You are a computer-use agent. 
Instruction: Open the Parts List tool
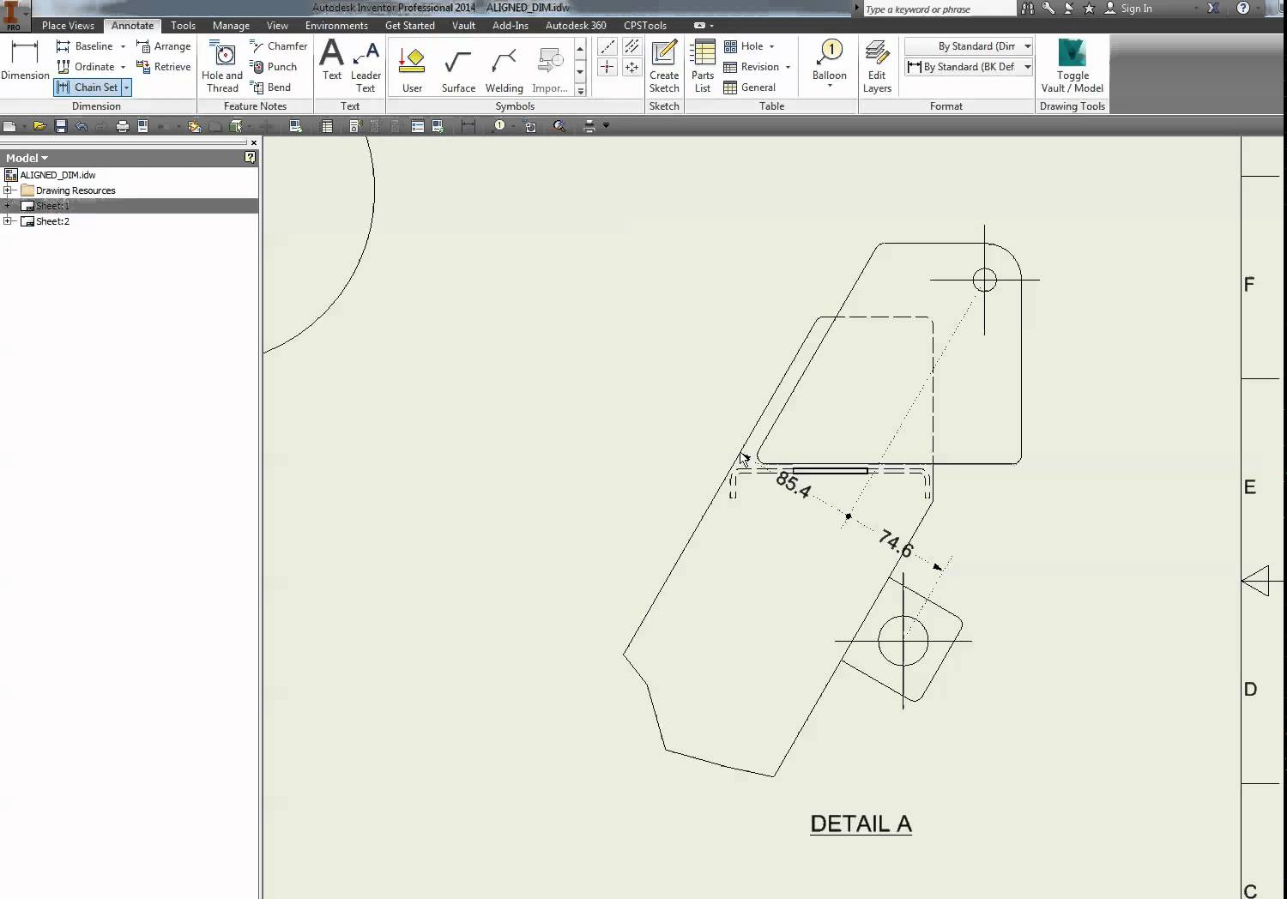(703, 65)
